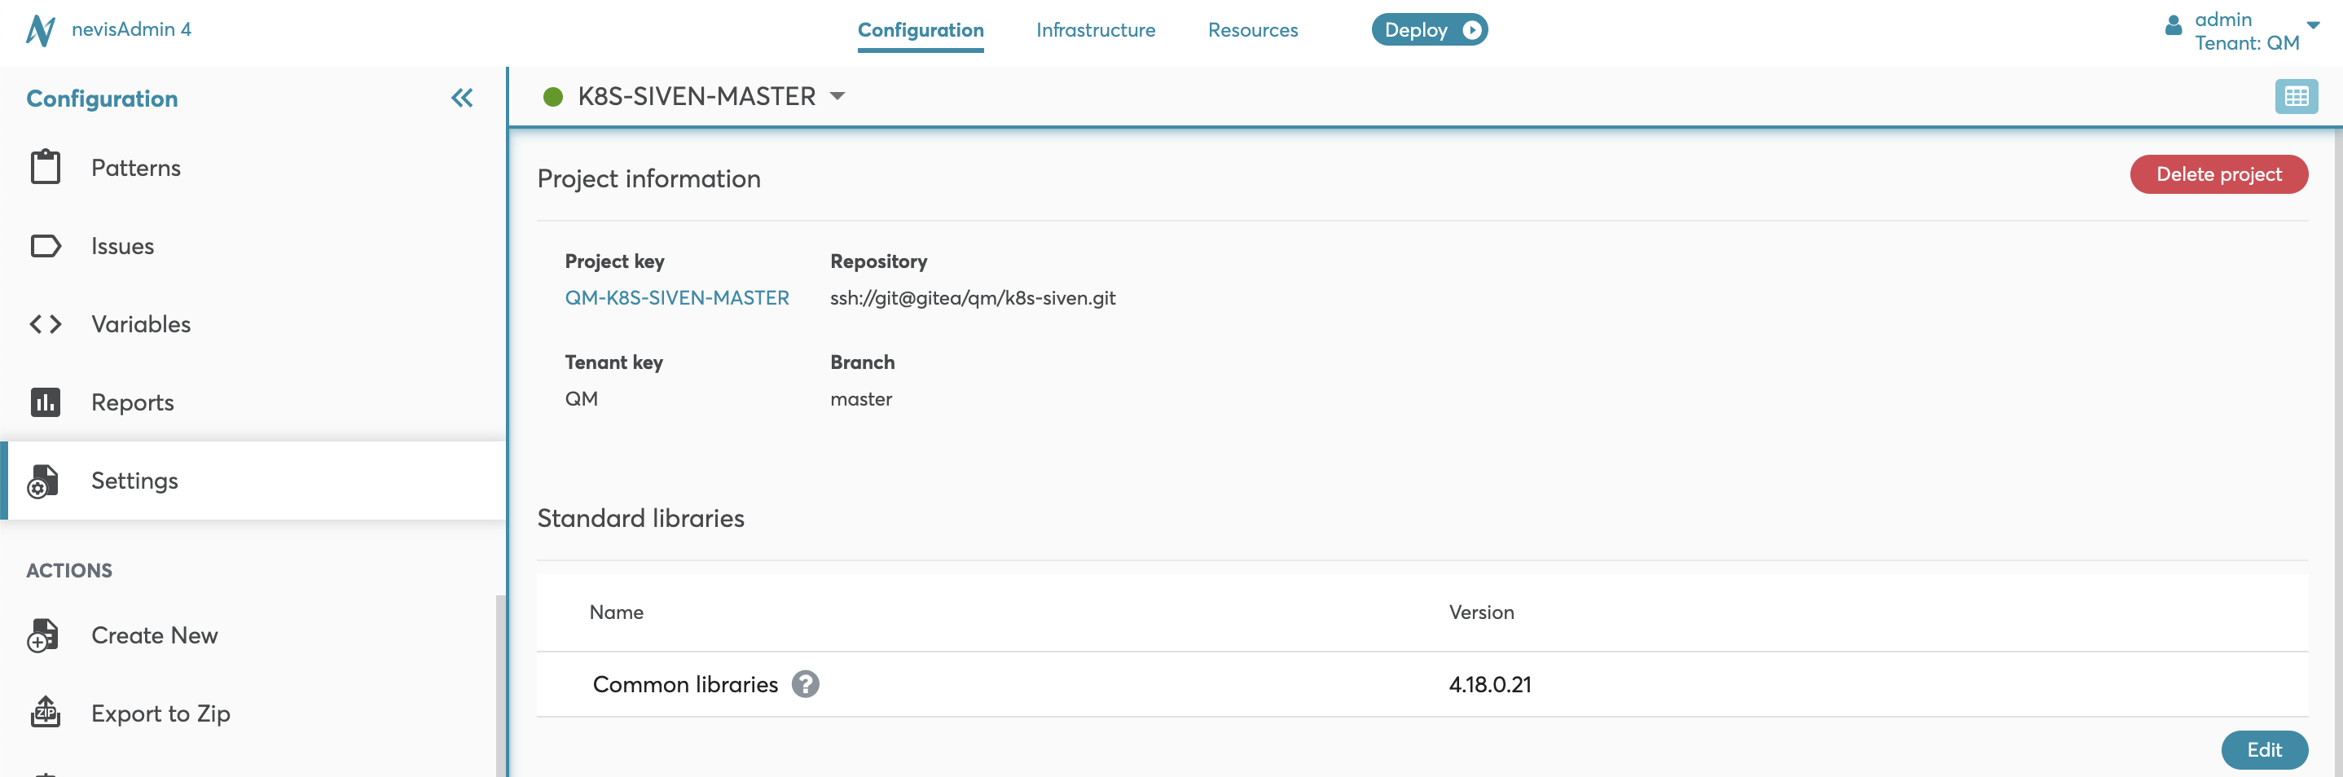This screenshot has width=2343, height=777.
Task: Open the K8S-SIVEN-MASTER project dropdown
Action: coord(837,96)
